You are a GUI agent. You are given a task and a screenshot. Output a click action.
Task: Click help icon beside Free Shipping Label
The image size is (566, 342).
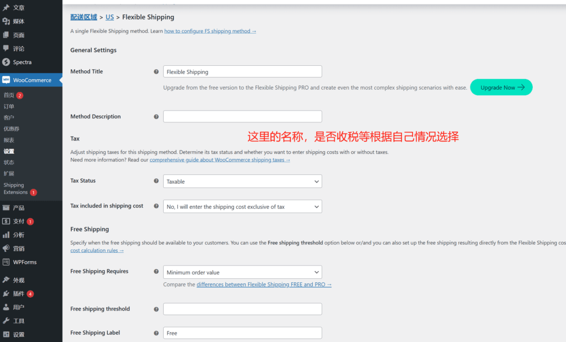pos(156,333)
